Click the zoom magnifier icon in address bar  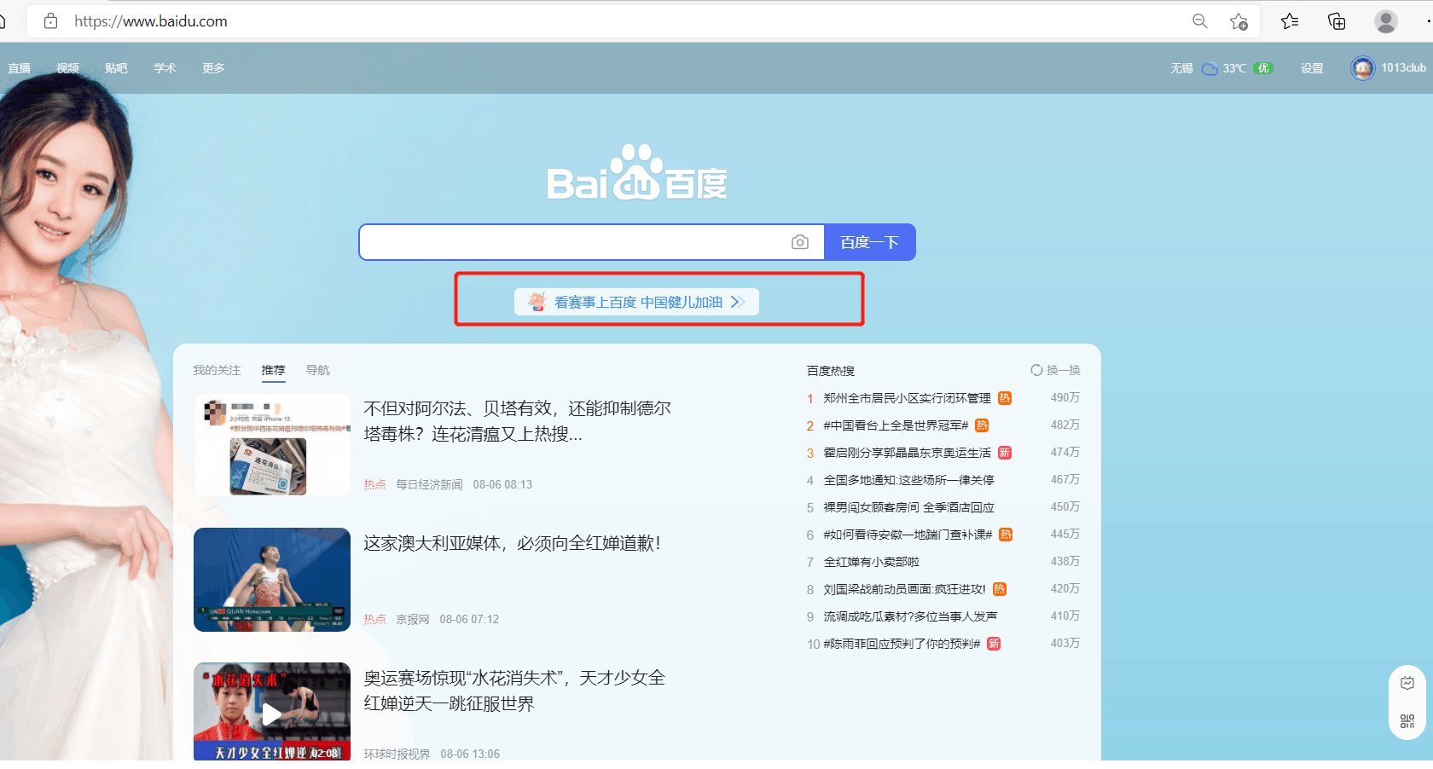pyautogui.click(x=1199, y=21)
